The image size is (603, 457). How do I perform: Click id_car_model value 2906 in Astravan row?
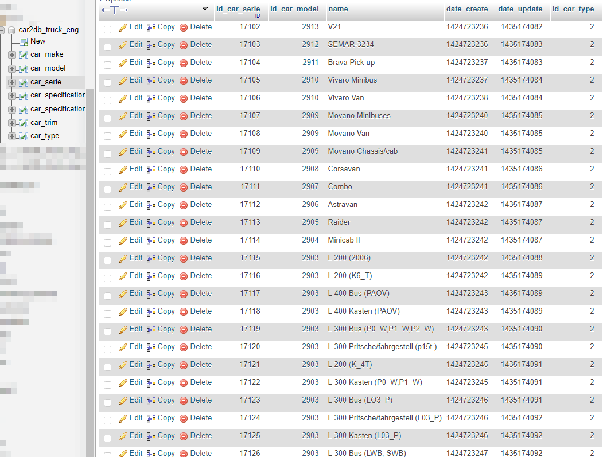coord(310,204)
